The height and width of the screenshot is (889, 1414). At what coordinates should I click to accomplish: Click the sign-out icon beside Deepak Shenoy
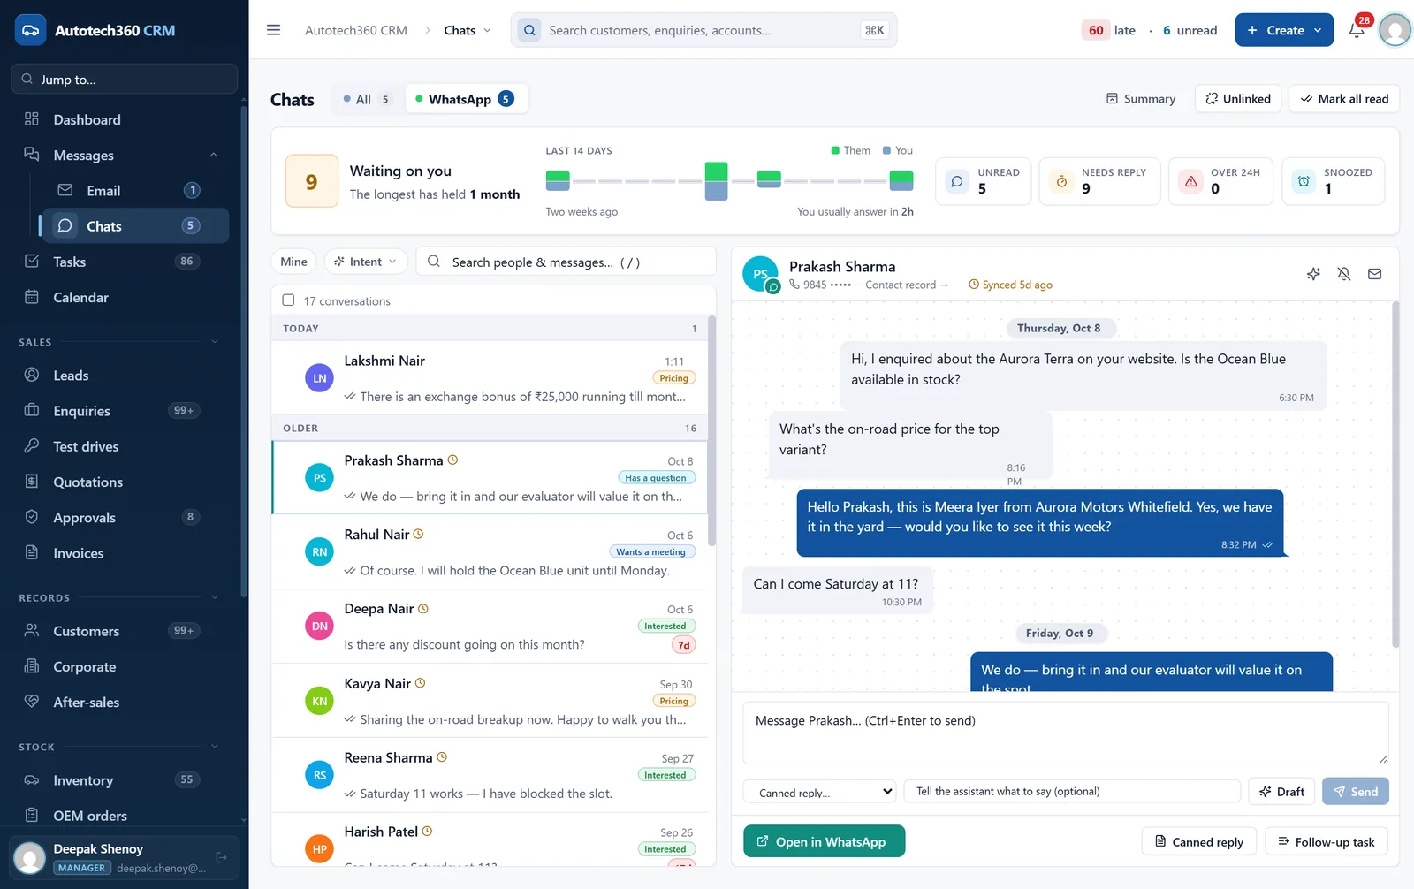click(222, 857)
